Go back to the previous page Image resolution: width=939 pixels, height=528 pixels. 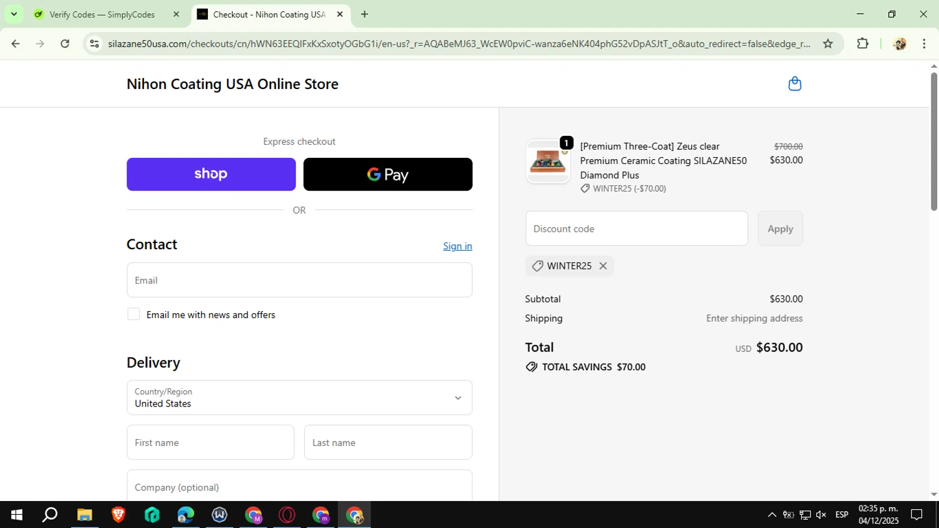tap(16, 43)
